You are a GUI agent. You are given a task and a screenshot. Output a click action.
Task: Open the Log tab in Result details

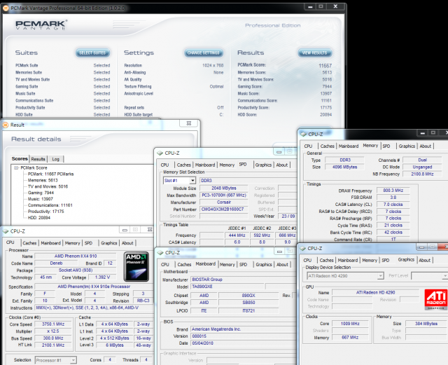[56, 159]
